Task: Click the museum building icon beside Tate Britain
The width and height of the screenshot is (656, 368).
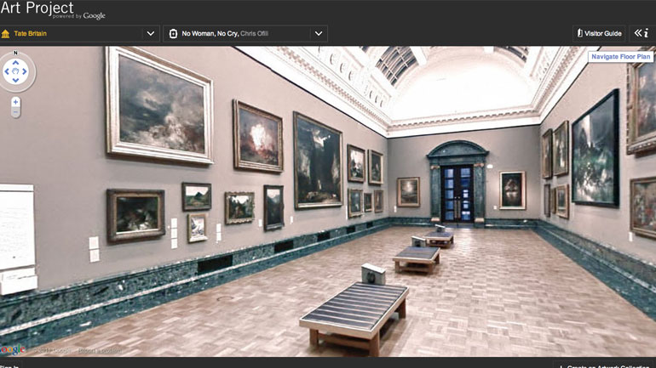Action: pyautogui.click(x=5, y=34)
